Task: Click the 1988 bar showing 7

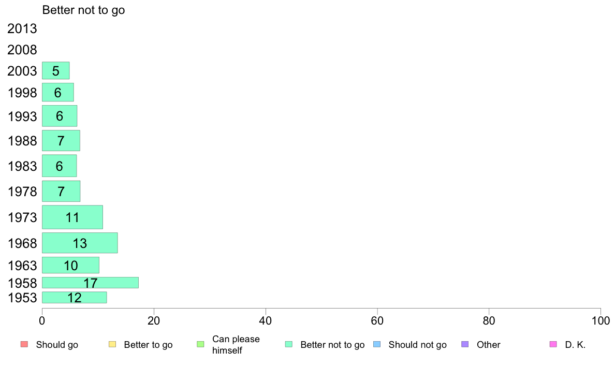Action: 61,140
